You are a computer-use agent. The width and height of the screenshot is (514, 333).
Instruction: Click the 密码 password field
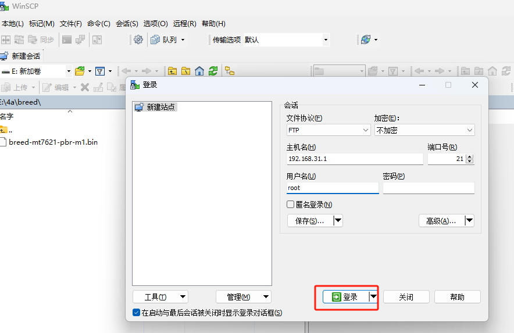tap(429, 188)
